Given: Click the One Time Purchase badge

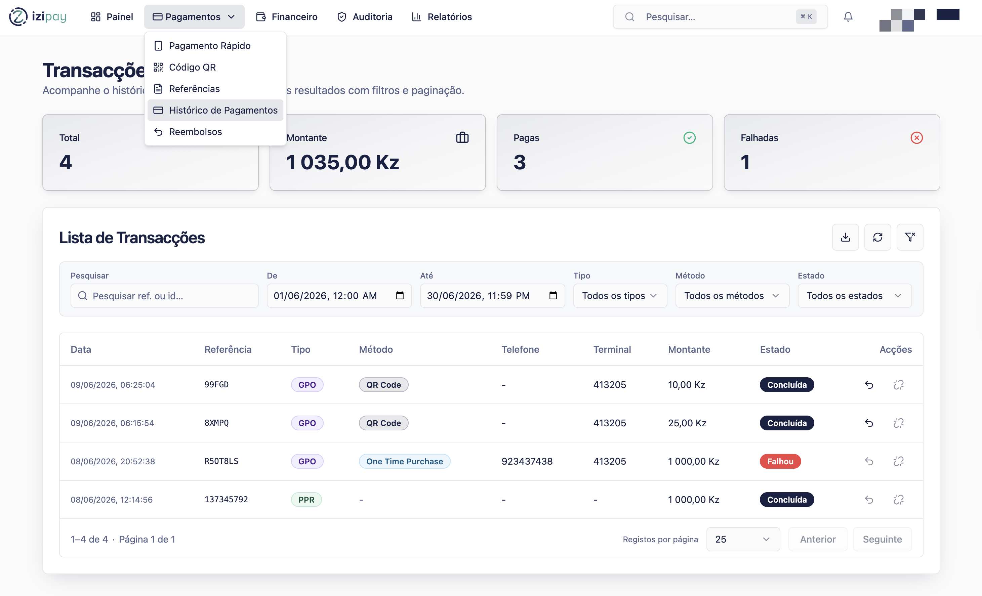Looking at the screenshot, I should (405, 461).
